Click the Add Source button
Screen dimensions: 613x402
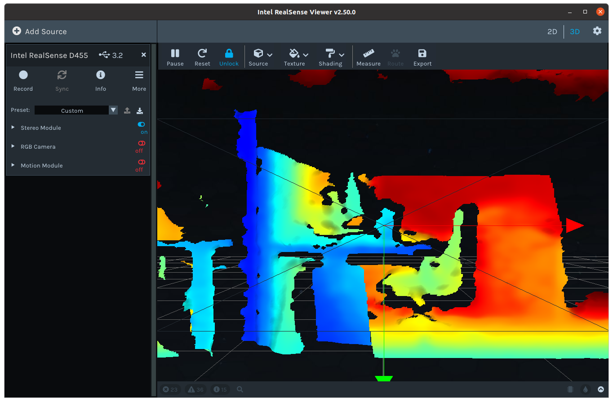[40, 31]
